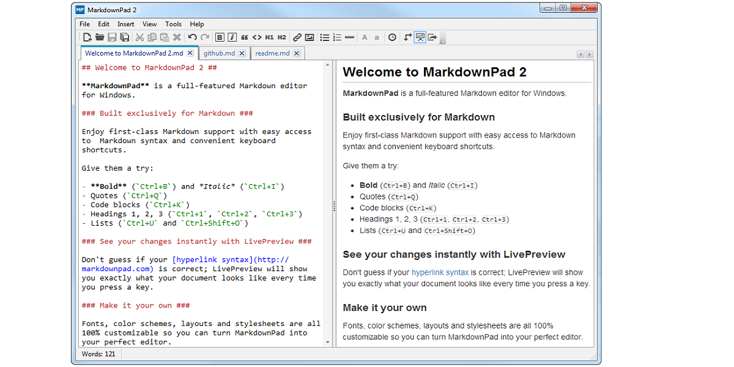Screen dimensions: 734x367
Task: Switch to the readme.md tab
Action: 273,53
